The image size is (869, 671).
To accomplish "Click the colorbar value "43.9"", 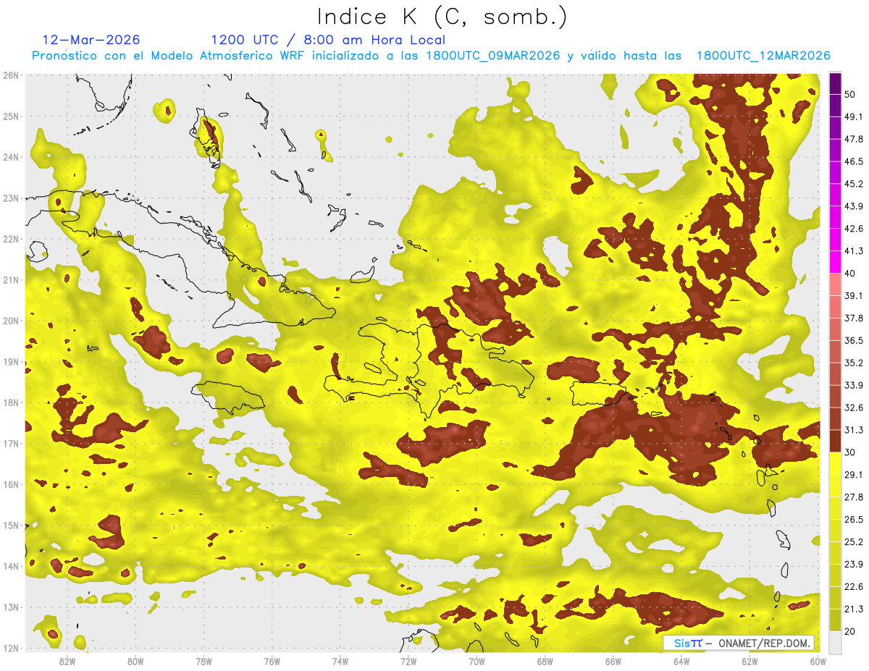I will pos(854,206).
